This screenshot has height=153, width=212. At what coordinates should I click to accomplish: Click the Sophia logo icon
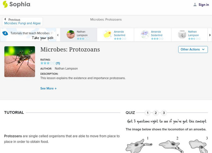coord(5,4)
